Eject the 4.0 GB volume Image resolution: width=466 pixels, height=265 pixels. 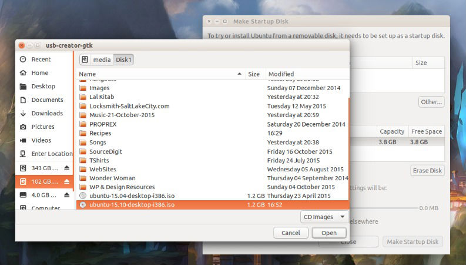tap(67, 195)
